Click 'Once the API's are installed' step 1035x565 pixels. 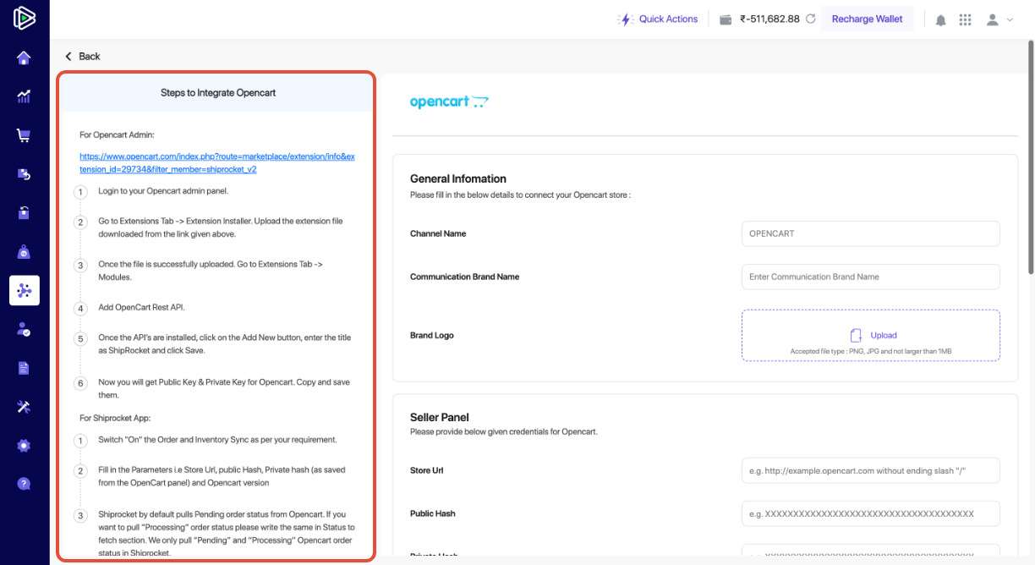[x=224, y=343]
